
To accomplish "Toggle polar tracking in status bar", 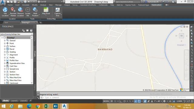I will [125, 101].
